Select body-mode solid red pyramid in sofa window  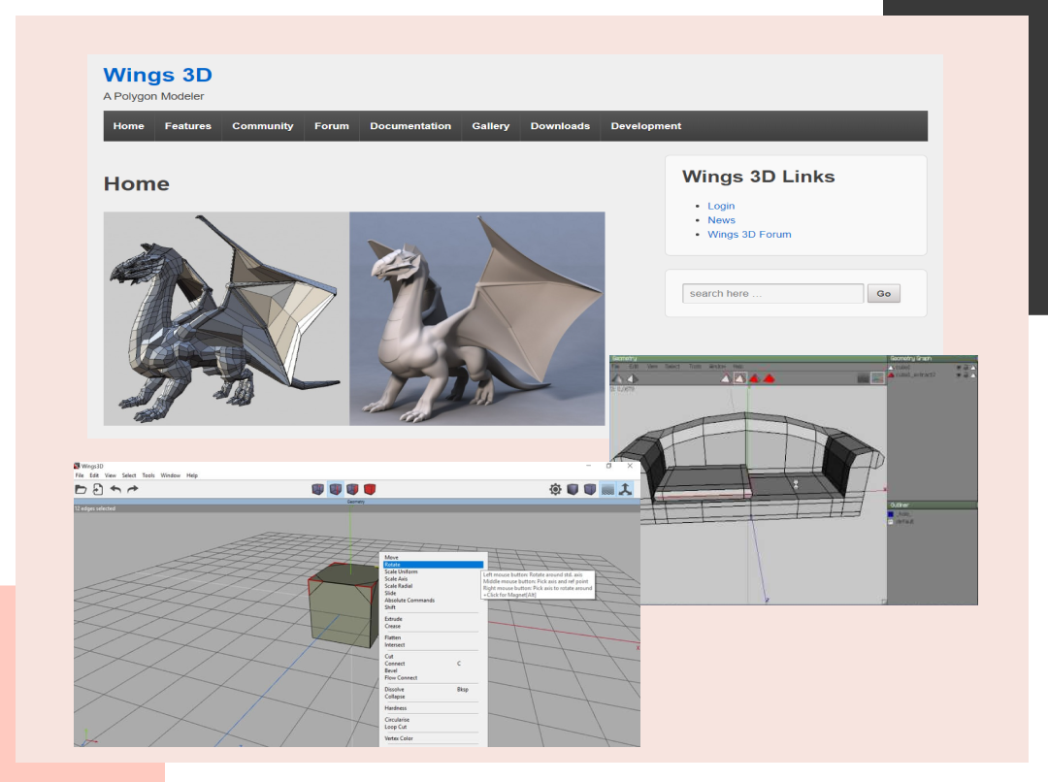(770, 378)
